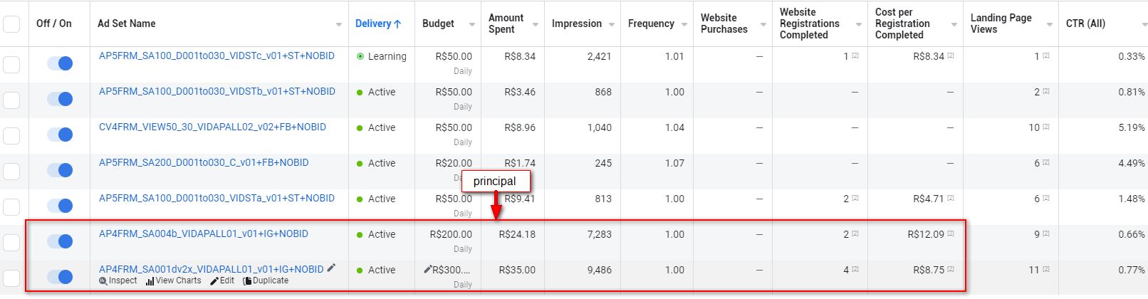The height and width of the screenshot is (299, 1148).
Task: Click the Delivery sort arrow icon
Action: click(397, 24)
